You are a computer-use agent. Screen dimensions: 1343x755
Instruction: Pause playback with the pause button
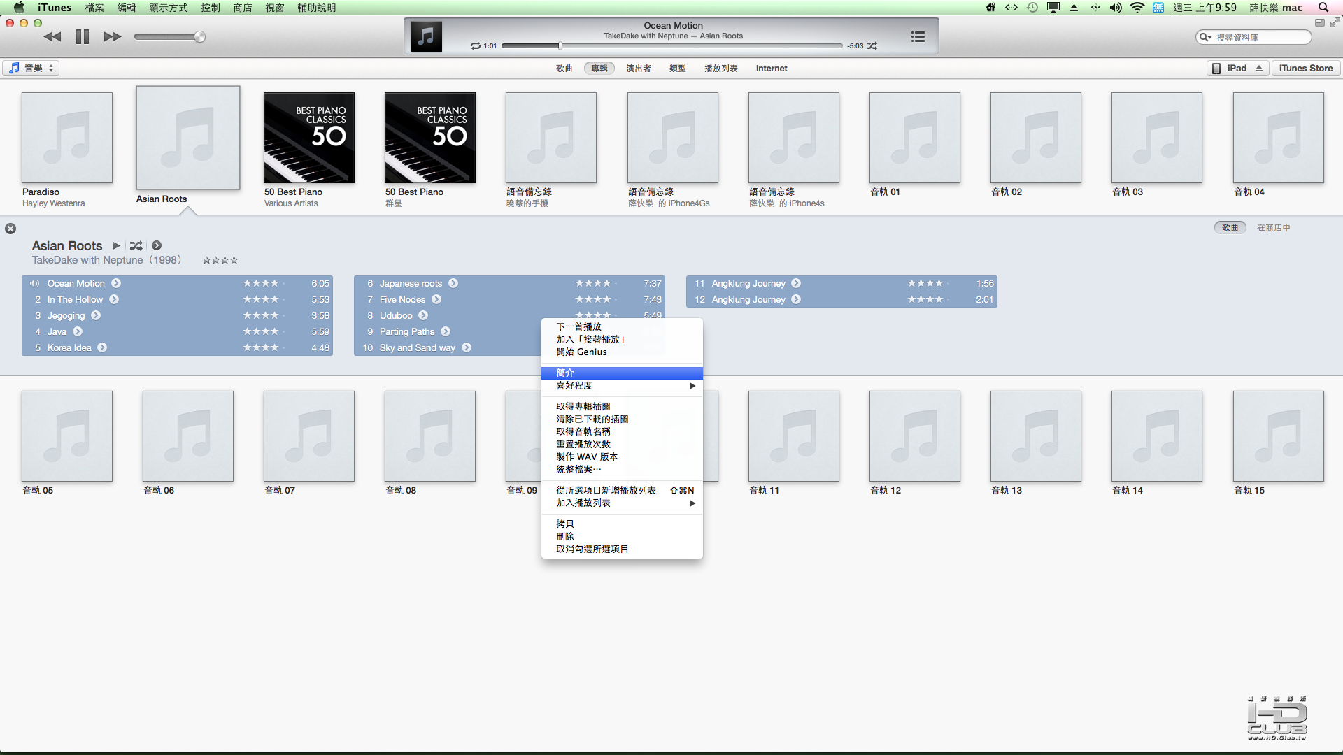pos(83,36)
